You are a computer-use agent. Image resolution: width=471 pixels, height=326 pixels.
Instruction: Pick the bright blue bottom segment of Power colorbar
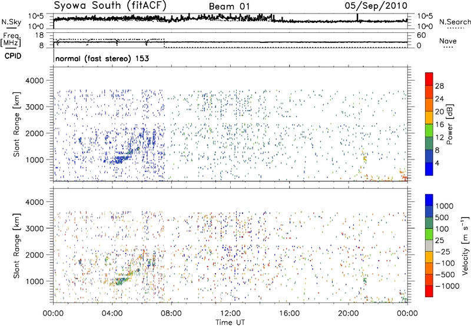(429, 169)
